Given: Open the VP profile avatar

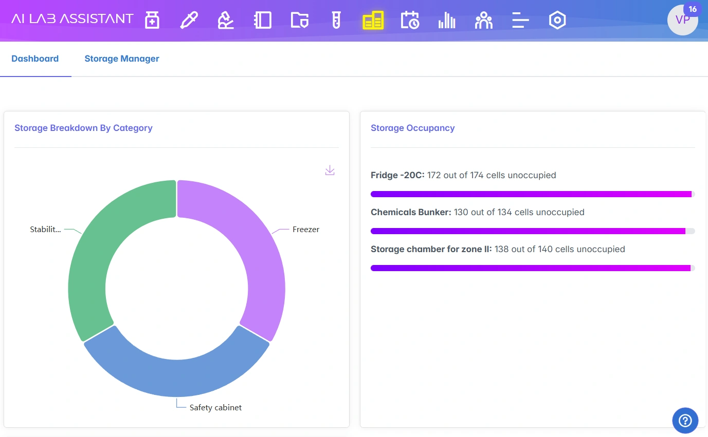Looking at the screenshot, I should coord(682,21).
